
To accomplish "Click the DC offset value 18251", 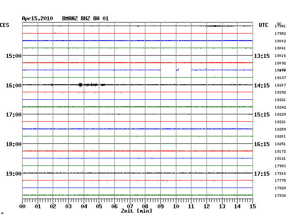I will point(280,144).
